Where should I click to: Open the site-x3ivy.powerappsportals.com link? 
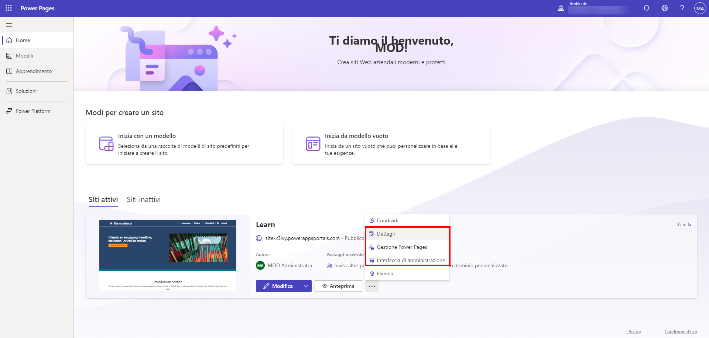pyautogui.click(x=302, y=238)
